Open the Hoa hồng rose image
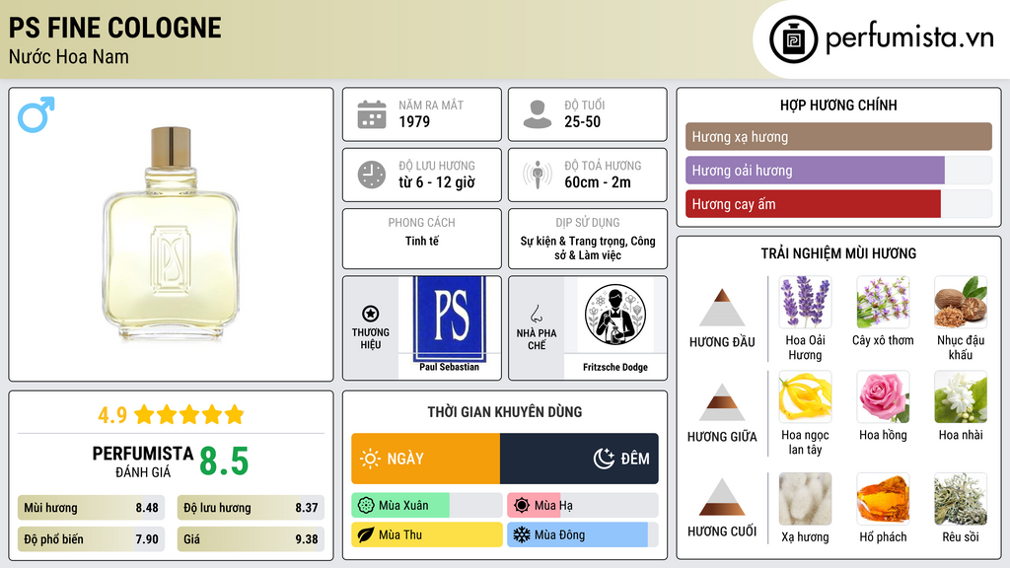The height and width of the screenshot is (568, 1010). click(883, 396)
